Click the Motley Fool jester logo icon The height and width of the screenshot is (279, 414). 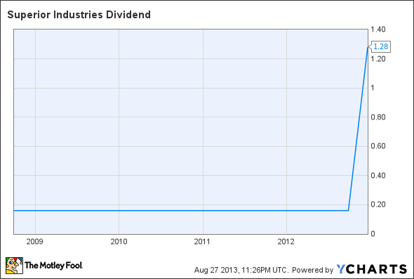(x=14, y=265)
